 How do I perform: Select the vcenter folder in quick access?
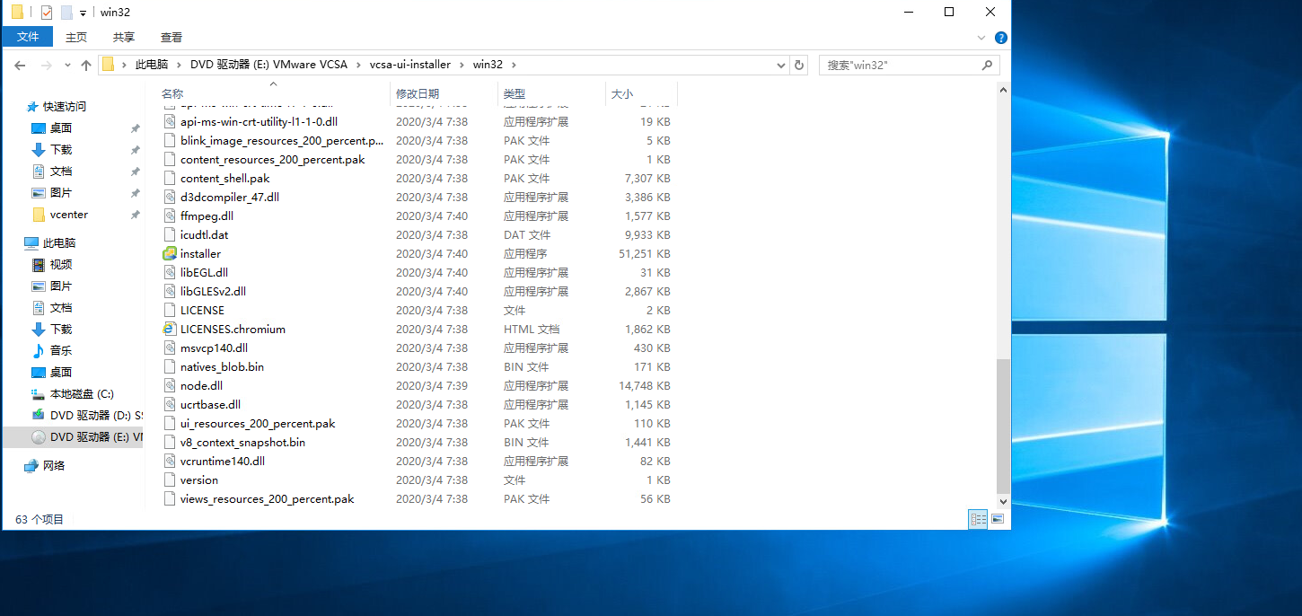(69, 214)
